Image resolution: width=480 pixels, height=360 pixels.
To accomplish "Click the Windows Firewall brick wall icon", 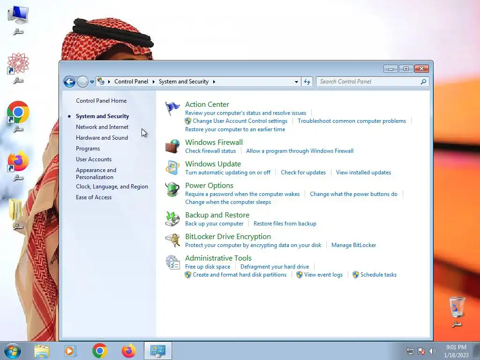I will (x=172, y=146).
